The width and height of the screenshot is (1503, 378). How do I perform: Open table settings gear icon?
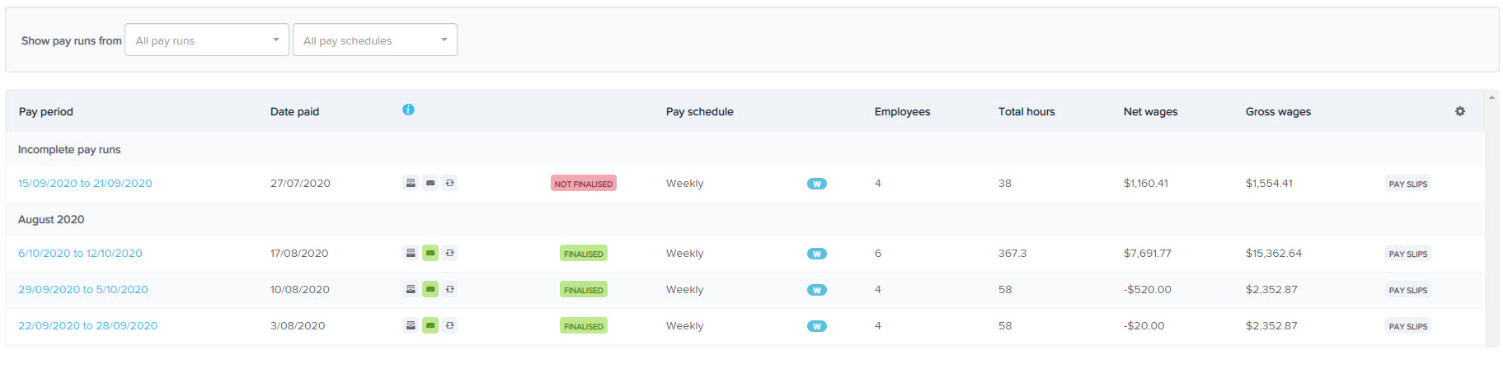tap(1460, 111)
